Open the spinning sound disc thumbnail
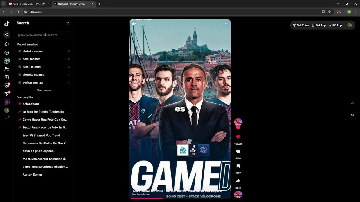360x202 pixels. [238, 195]
